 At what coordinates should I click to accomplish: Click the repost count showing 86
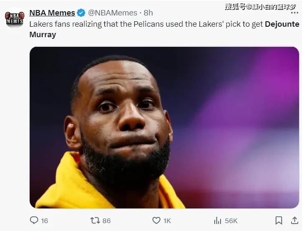(x=107, y=221)
